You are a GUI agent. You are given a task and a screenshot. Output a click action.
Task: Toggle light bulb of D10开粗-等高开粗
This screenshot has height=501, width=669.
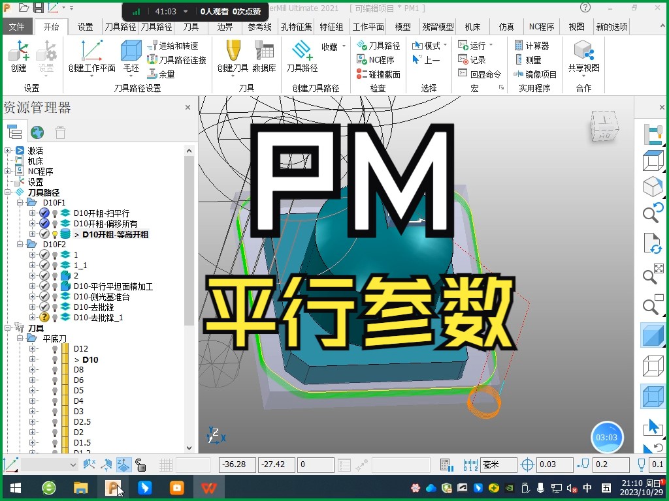[55, 234]
